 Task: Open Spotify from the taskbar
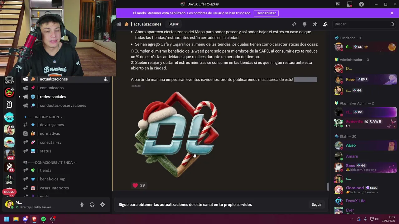pos(43,219)
